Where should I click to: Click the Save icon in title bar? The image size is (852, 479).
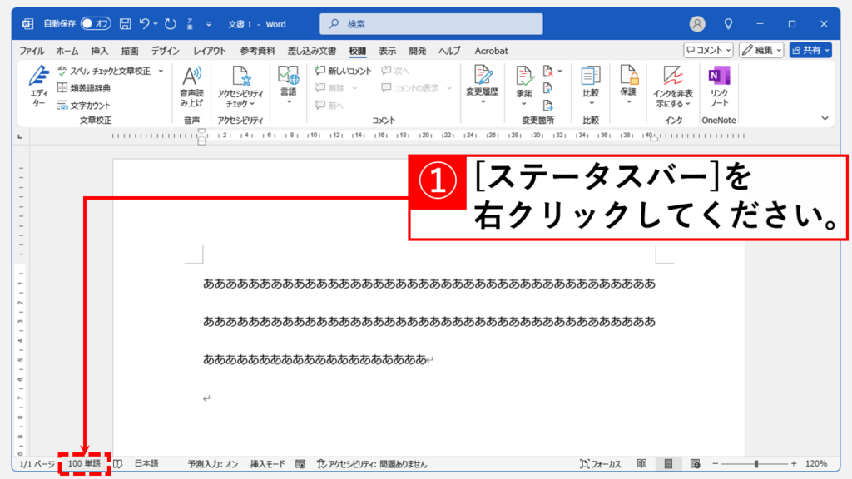[x=125, y=24]
